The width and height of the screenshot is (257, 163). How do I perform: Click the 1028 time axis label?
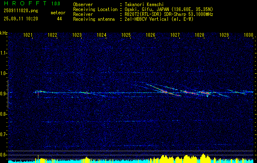(200, 35)
